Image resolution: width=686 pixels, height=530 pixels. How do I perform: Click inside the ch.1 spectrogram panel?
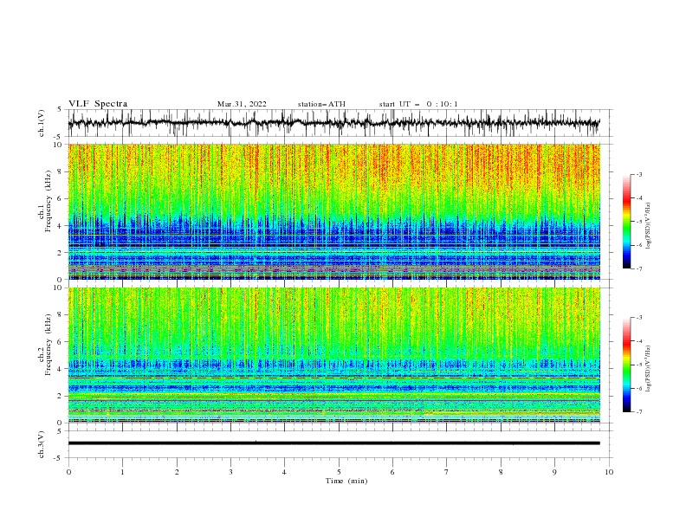(x=333, y=211)
